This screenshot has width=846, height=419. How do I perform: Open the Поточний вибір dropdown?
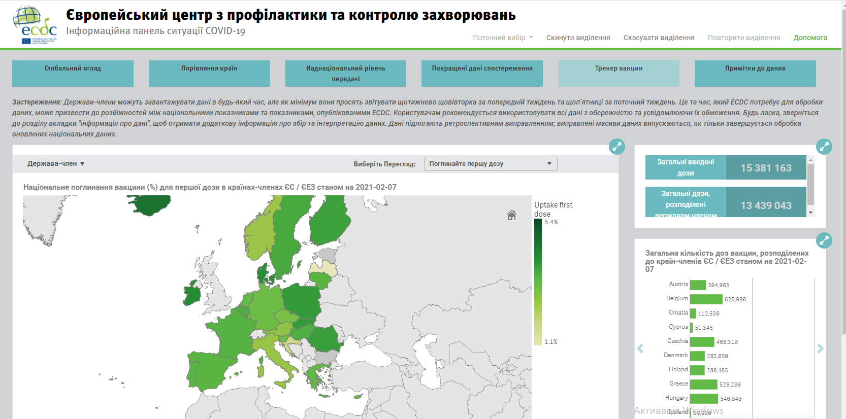[x=503, y=38]
